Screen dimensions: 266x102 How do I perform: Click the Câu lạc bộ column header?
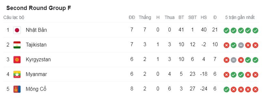(x=14, y=17)
